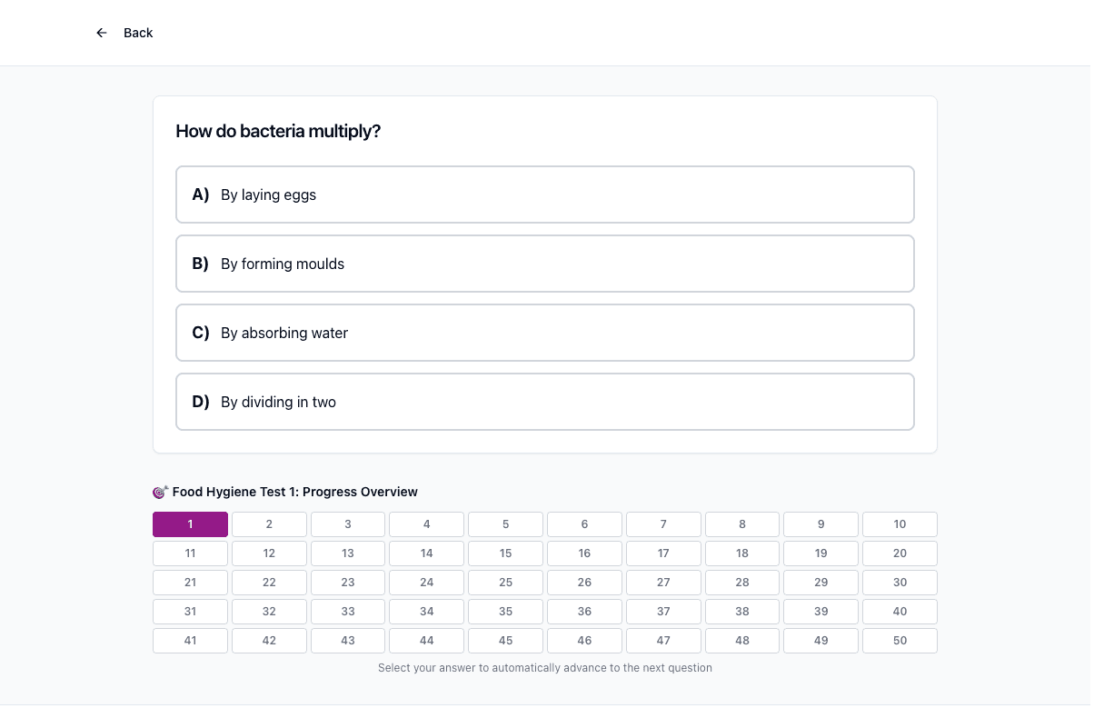Click the Food Hygiene Test 1 heading

click(295, 492)
